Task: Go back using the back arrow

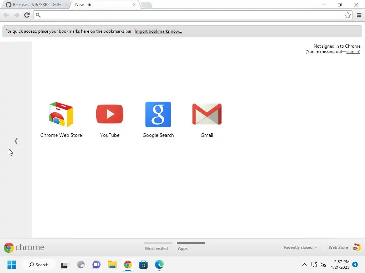Action: coord(6,15)
